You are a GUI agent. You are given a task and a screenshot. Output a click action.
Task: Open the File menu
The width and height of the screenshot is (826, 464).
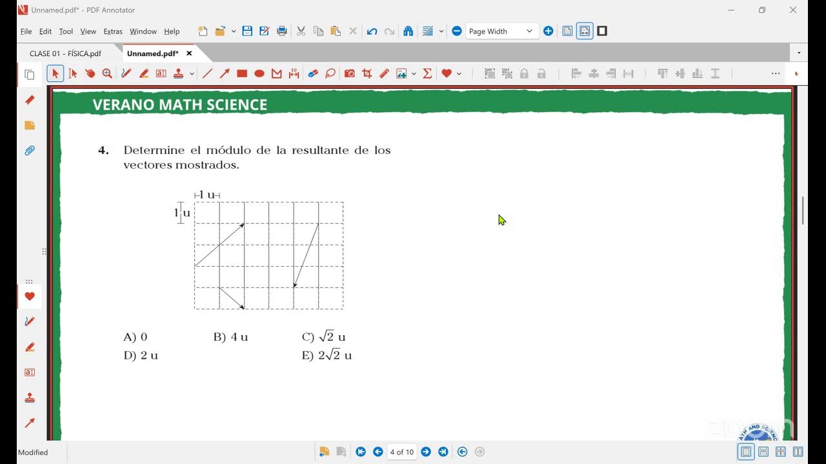(x=26, y=31)
